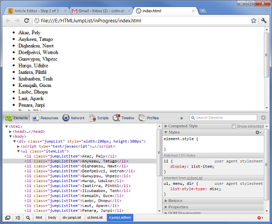Collapse the body node
The image size is (272, 224).
(10, 136)
